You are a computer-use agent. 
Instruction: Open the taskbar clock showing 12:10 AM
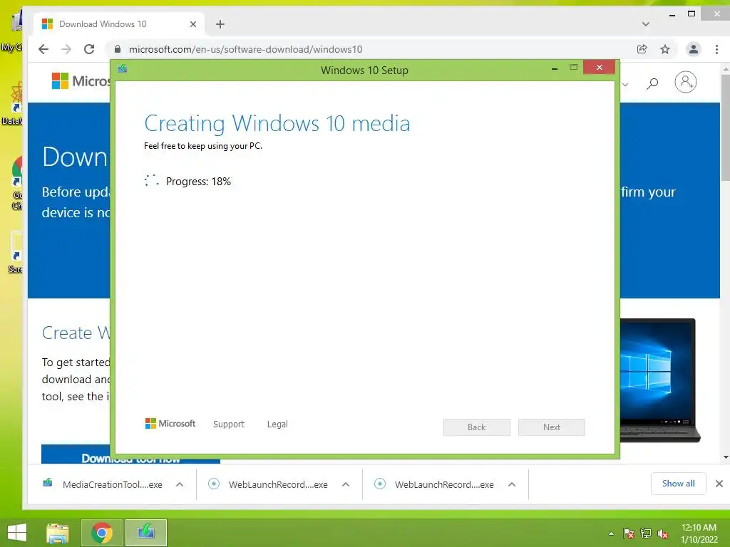699,533
